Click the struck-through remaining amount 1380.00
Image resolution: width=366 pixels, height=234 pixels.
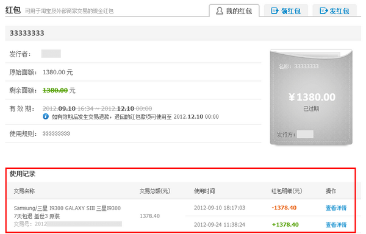coord(56,90)
